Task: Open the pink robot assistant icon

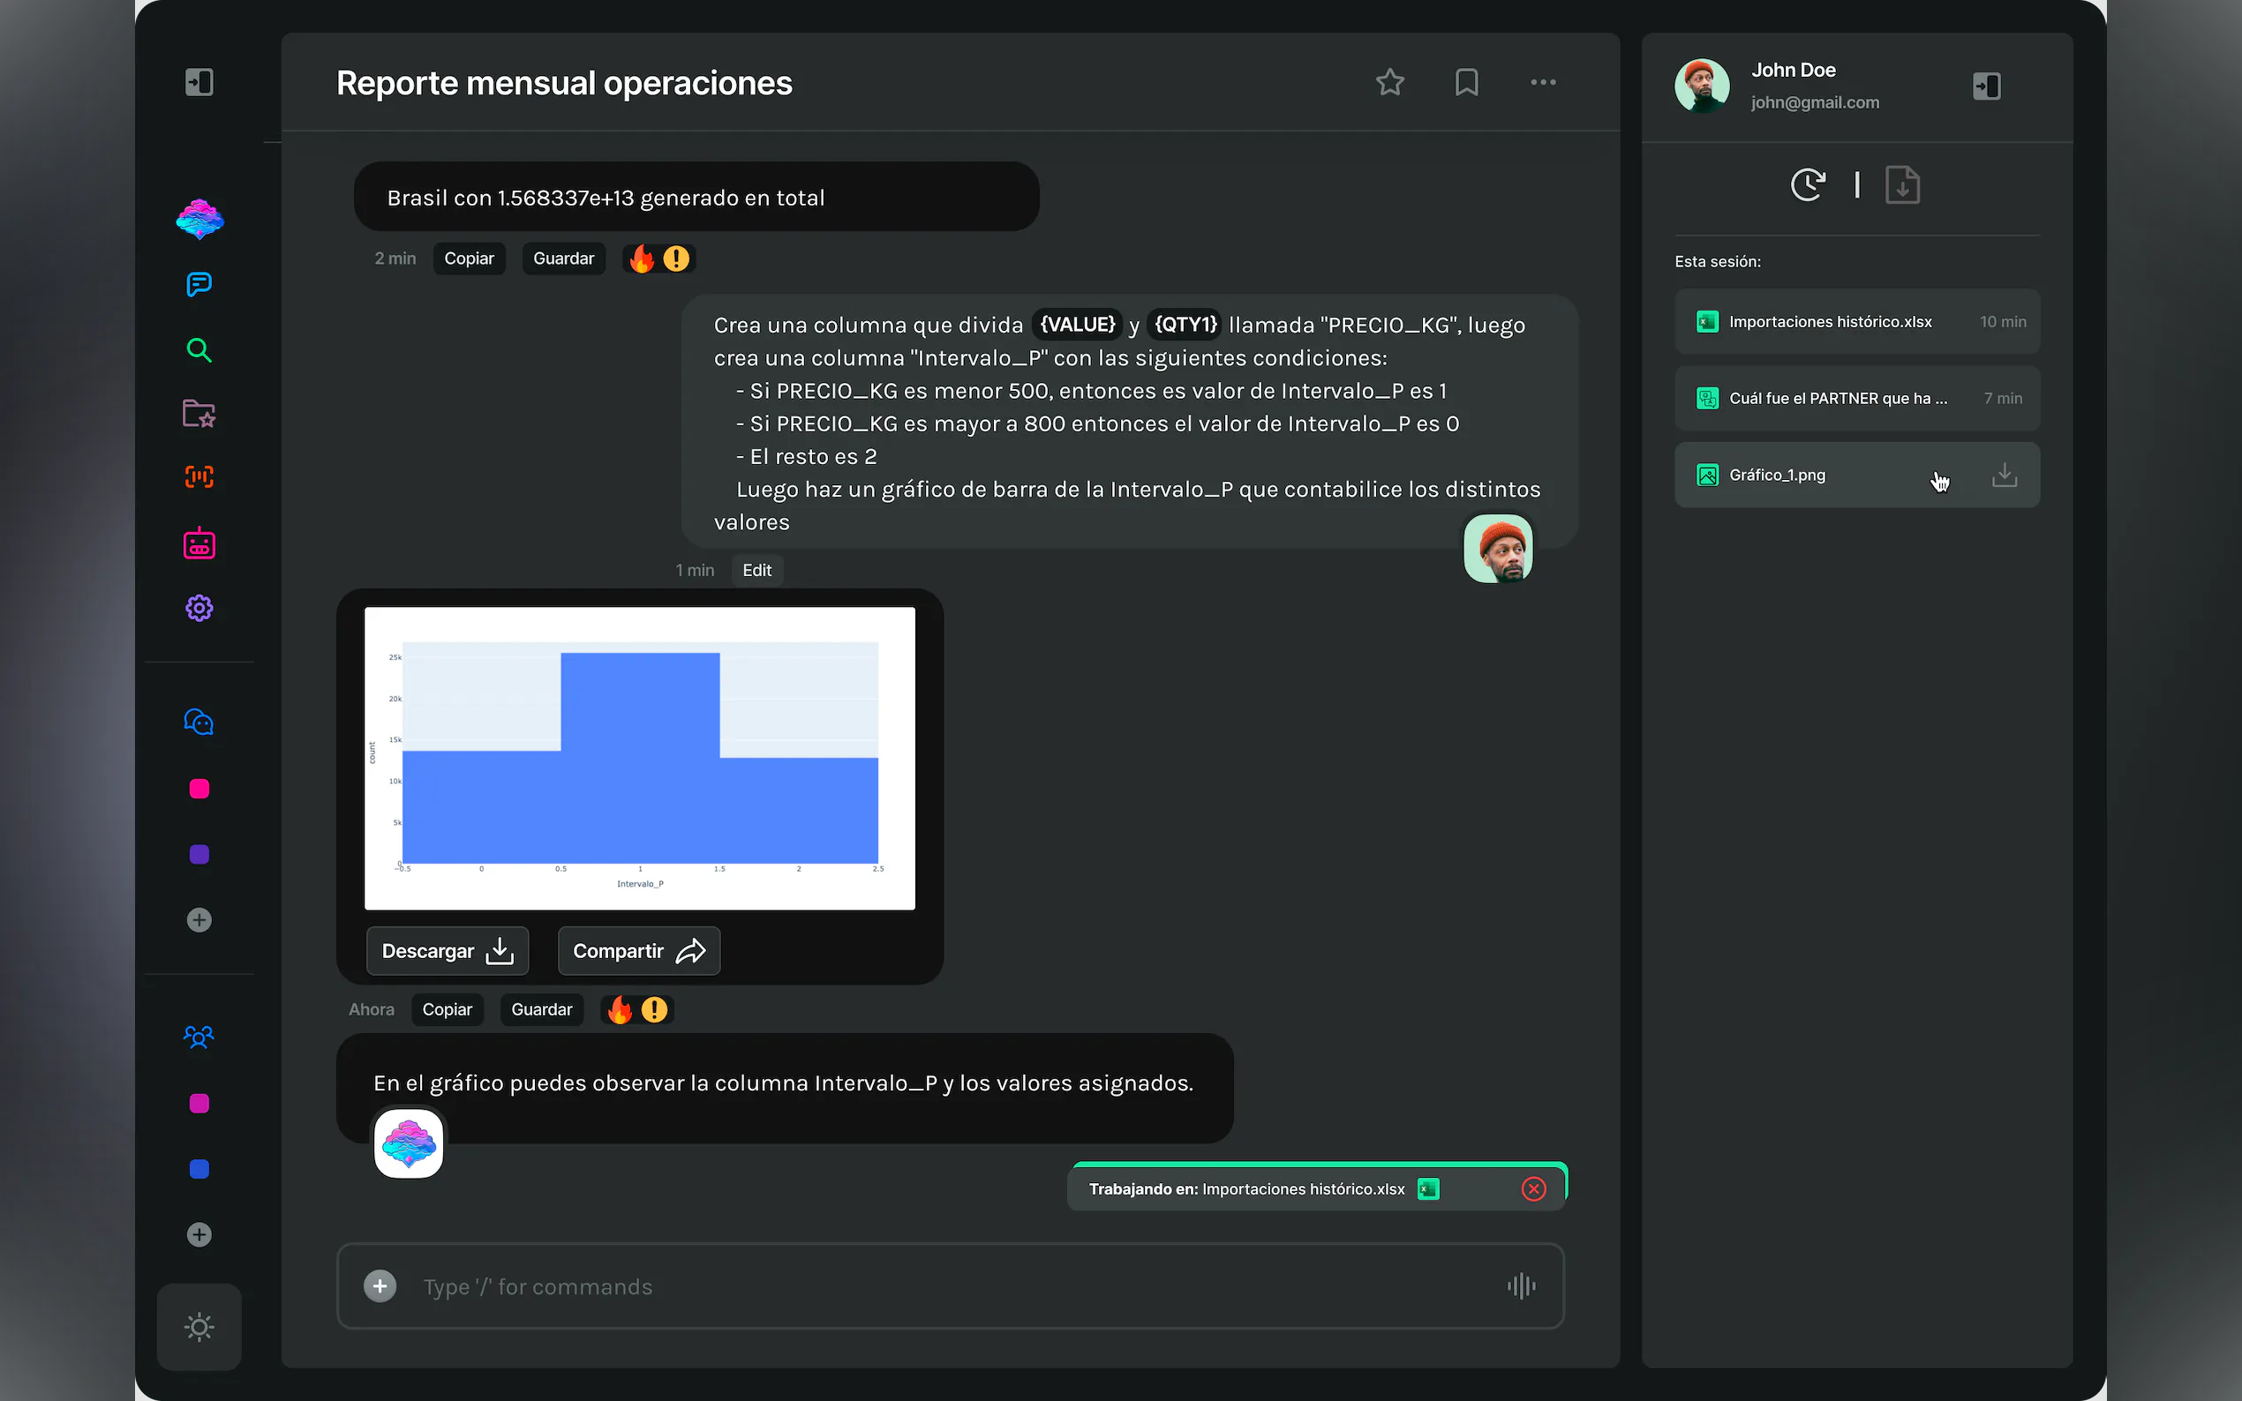Action: click(199, 544)
